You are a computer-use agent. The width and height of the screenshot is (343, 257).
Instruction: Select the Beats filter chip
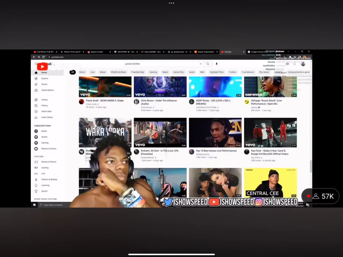(165, 72)
